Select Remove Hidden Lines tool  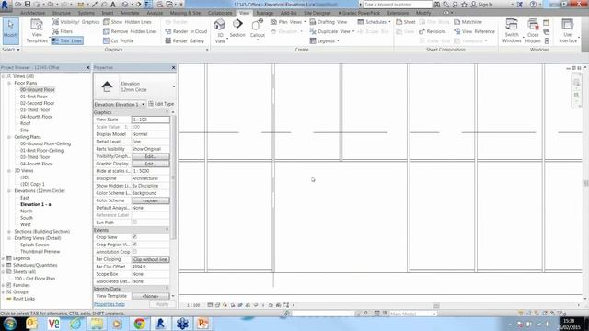[x=130, y=31]
